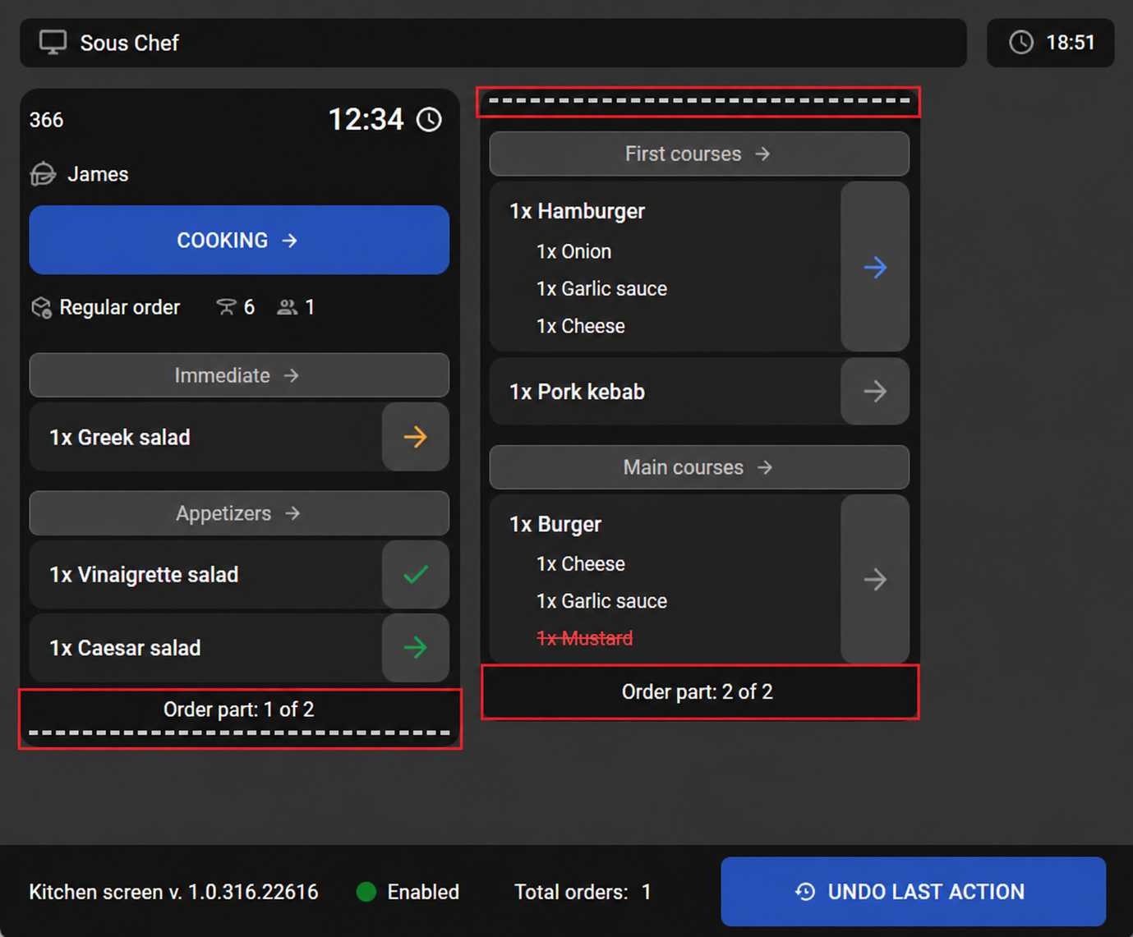Click the clock icon beside 12:34 timer
The height and width of the screenshot is (937, 1133).
tap(429, 120)
